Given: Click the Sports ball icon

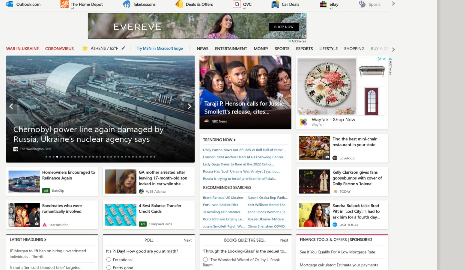Looking at the screenshot, I should (x=362, y=4).
